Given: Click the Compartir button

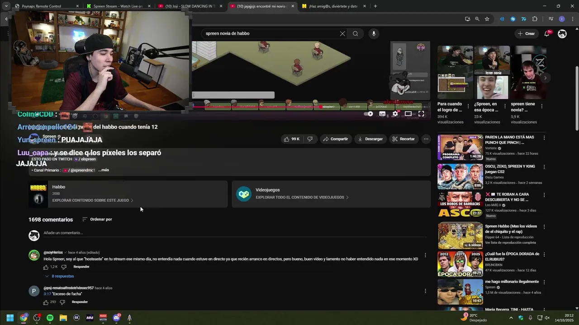Looking at the screenshot, I should pos(335,139).
